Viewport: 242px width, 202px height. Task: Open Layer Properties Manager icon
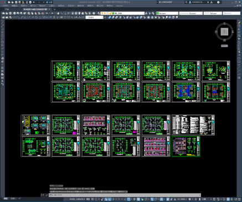pos(99,13)
